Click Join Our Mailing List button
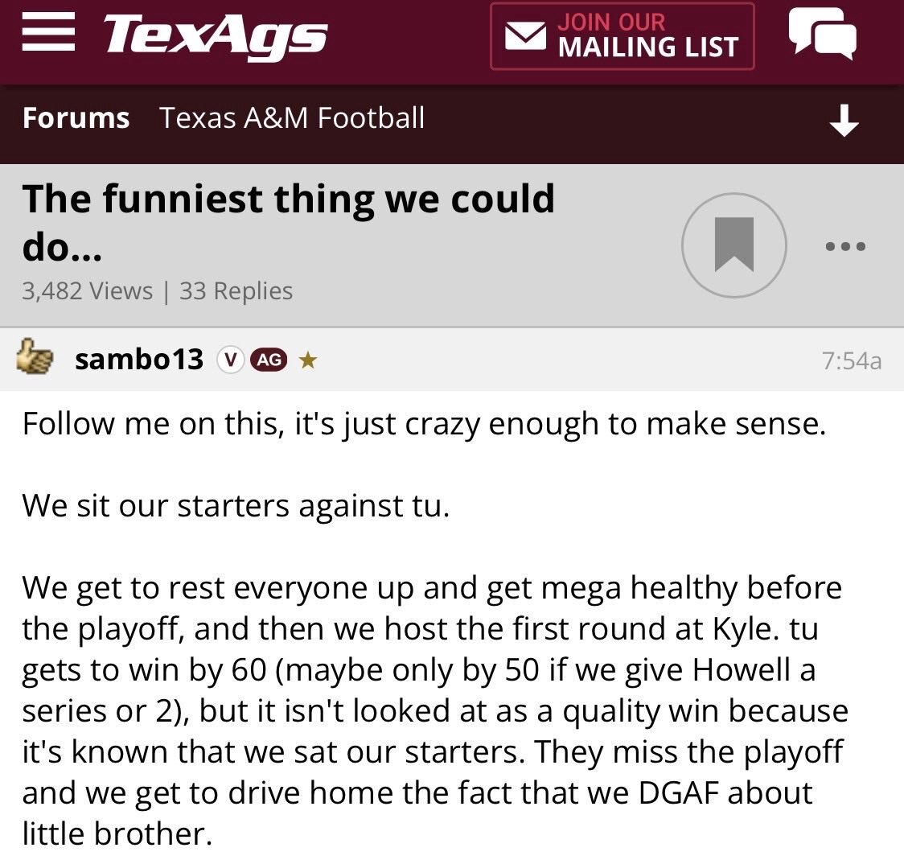Screen dimensions: 904x860 point(622,36)
